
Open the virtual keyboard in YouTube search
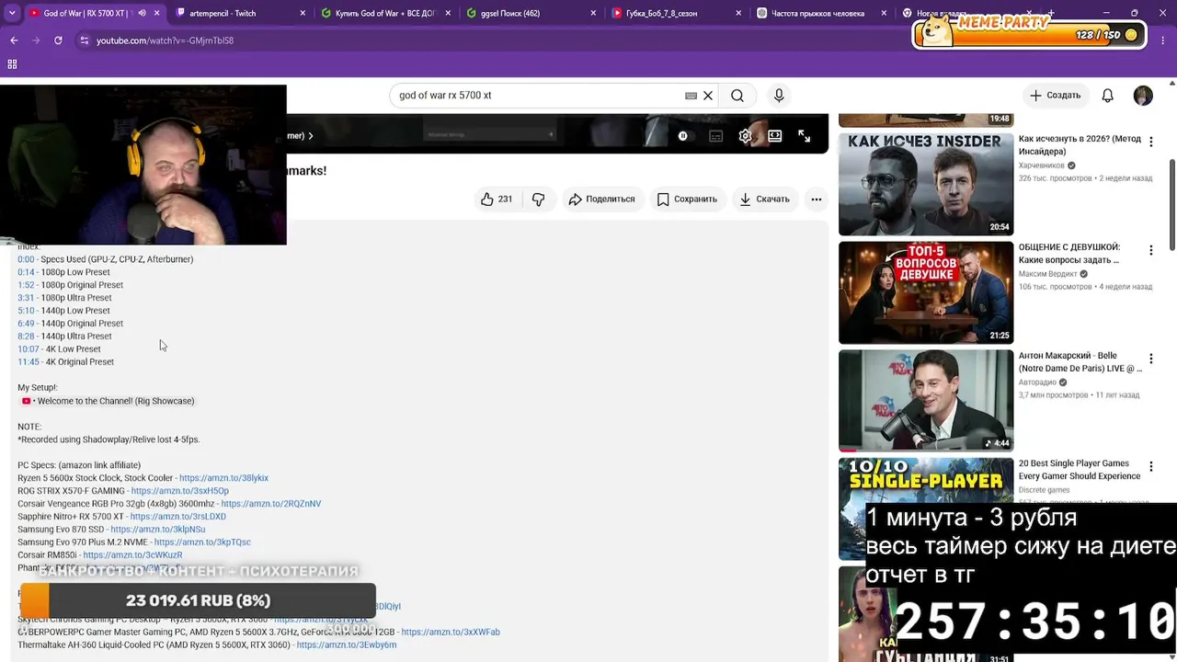pyautogui.click(x=691, y=96)
